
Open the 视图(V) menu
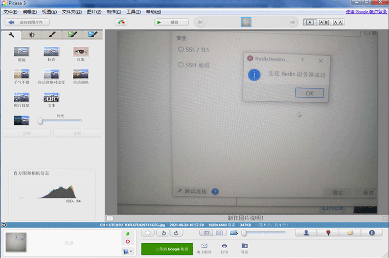[49, 12]
